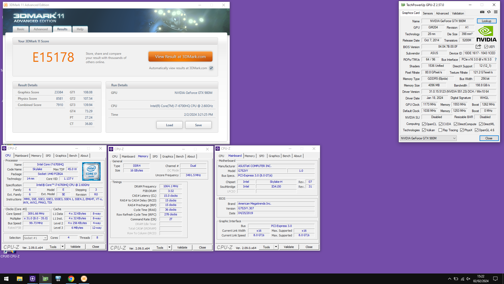This screenshot has height=284, width=504.
Task: Take a GPU-Z screenshot with camera icon
Action: point(482,12)
